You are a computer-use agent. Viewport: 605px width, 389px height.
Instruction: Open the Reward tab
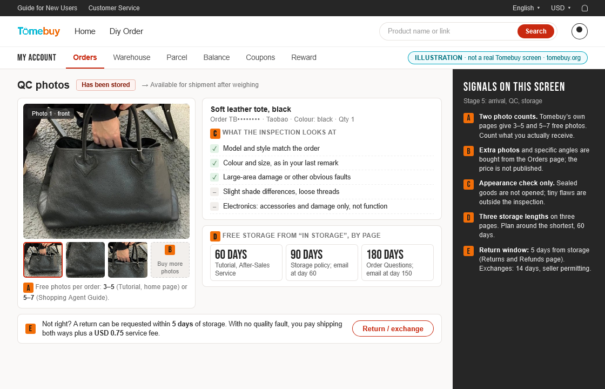click(x=304, y=57)
